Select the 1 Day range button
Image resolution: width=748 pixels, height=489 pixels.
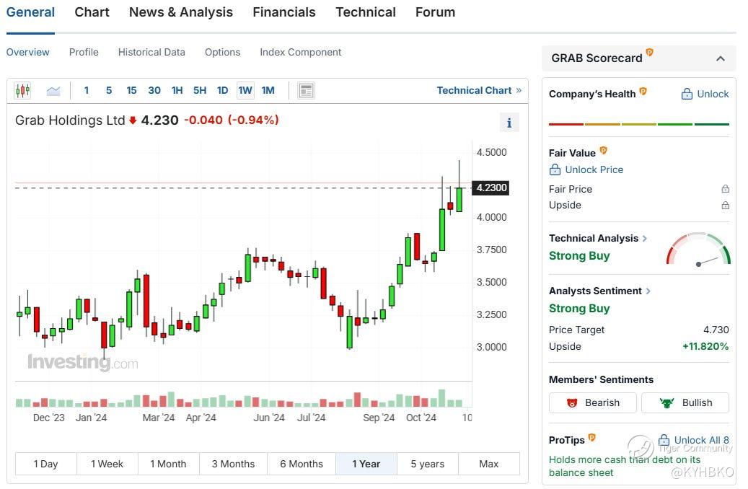(45, 464)
